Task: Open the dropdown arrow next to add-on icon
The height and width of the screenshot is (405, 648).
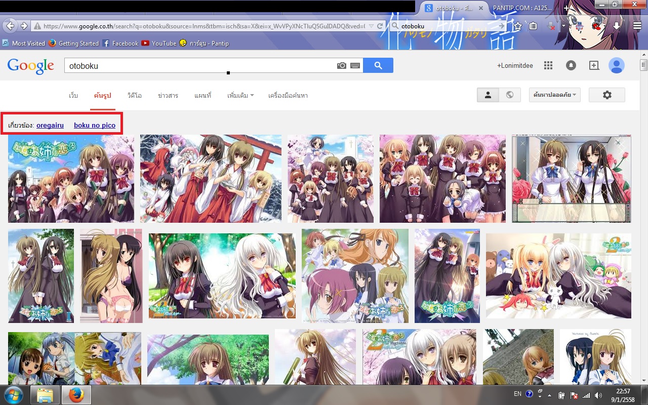Action: [x=563, y=26]
